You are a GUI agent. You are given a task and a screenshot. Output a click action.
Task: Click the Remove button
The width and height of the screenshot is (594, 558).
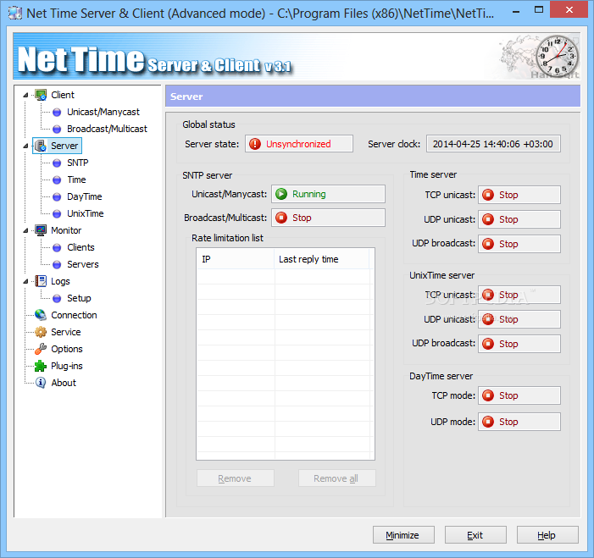[236, 478]
